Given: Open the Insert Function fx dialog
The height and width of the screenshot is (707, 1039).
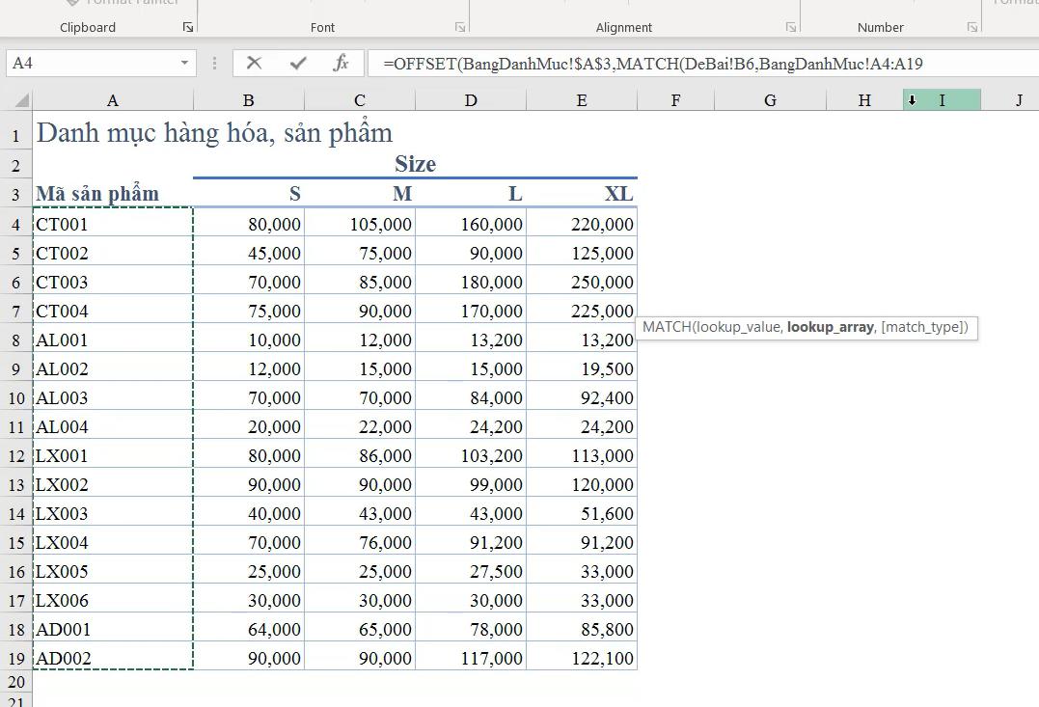Looking at the screenshot, I should [x=341, y=63].
